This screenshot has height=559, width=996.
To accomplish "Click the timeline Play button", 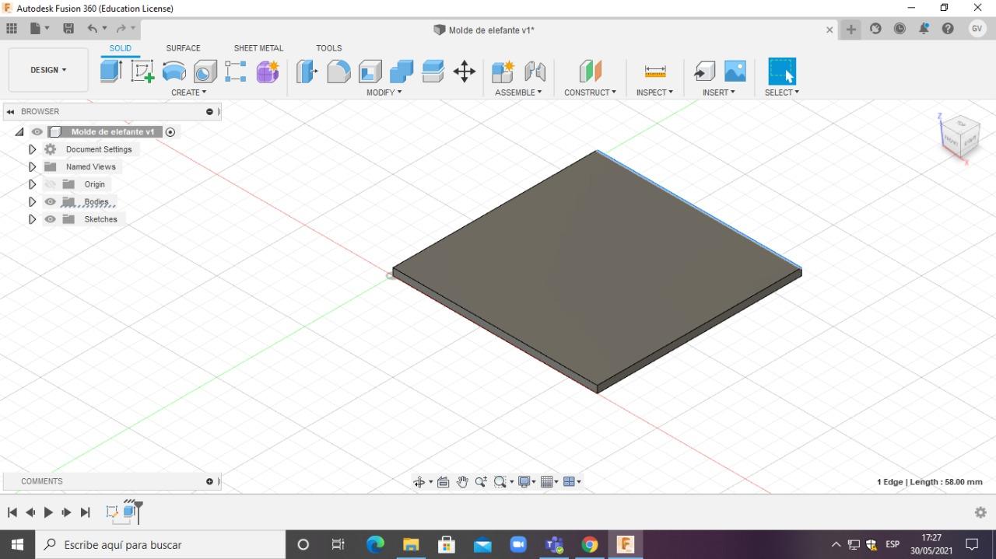I will coord(48,512).
